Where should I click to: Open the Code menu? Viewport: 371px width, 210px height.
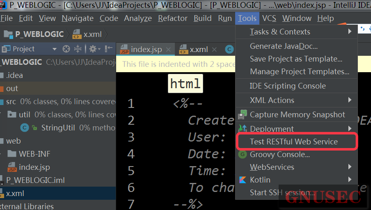click(x=109, y=18)
